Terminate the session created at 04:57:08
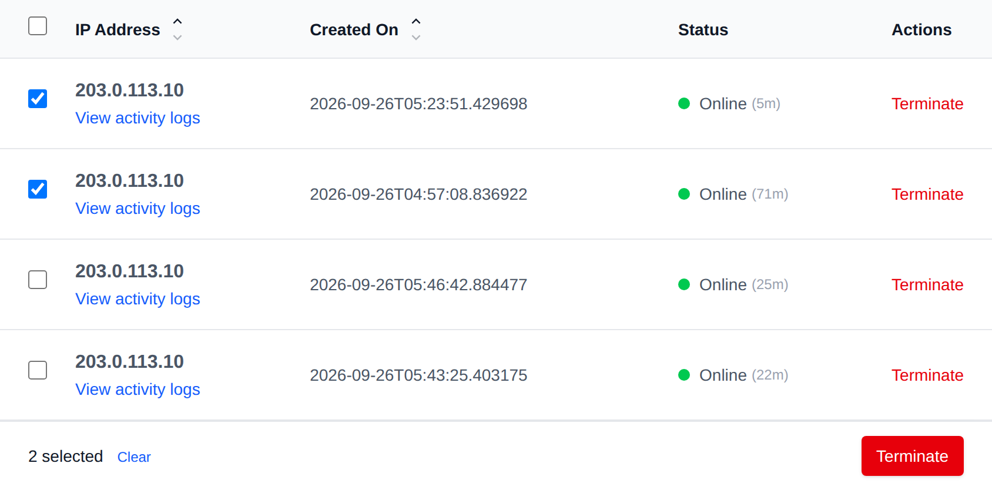Image resolution: width=992 pixels, height=490 pixels. [927, 194]
